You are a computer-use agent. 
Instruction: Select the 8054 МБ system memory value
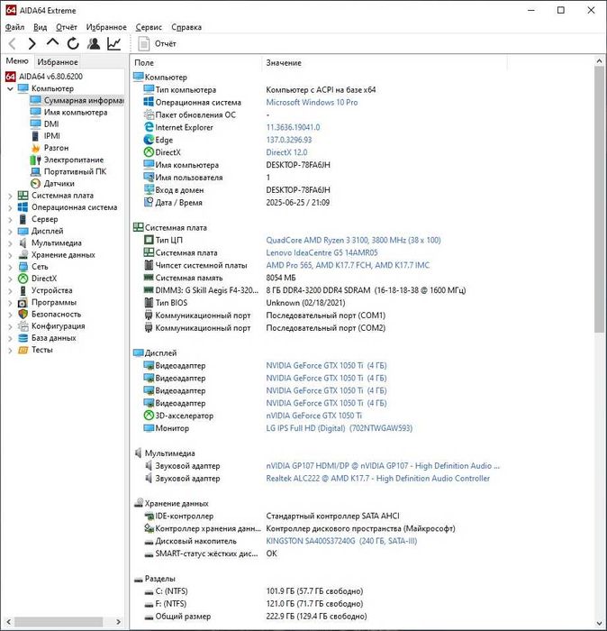pos(281,278)
